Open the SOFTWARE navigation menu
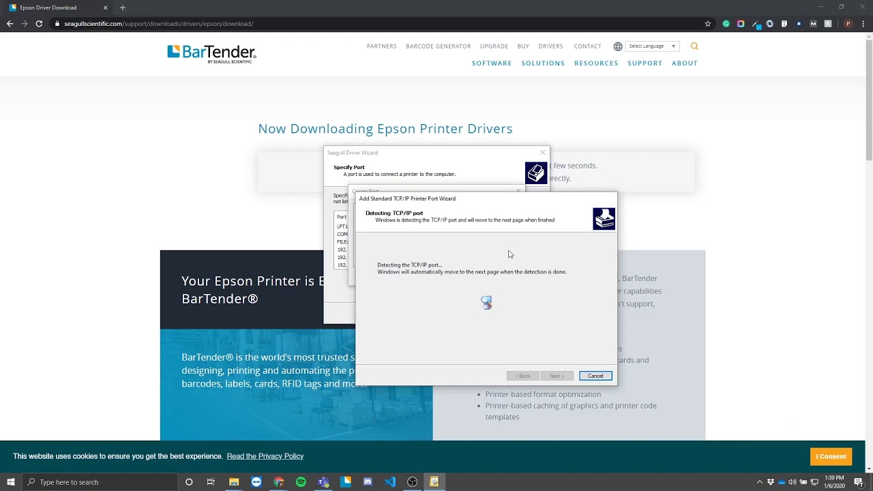This screenshot has height=491, width=873. point(492,63)
